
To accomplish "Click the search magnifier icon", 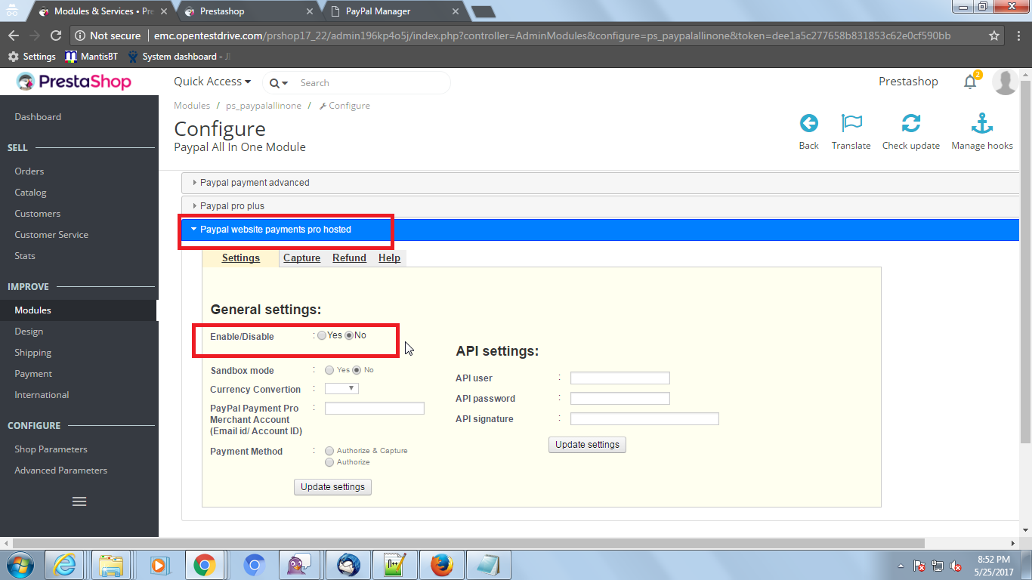I will point(274,83).
